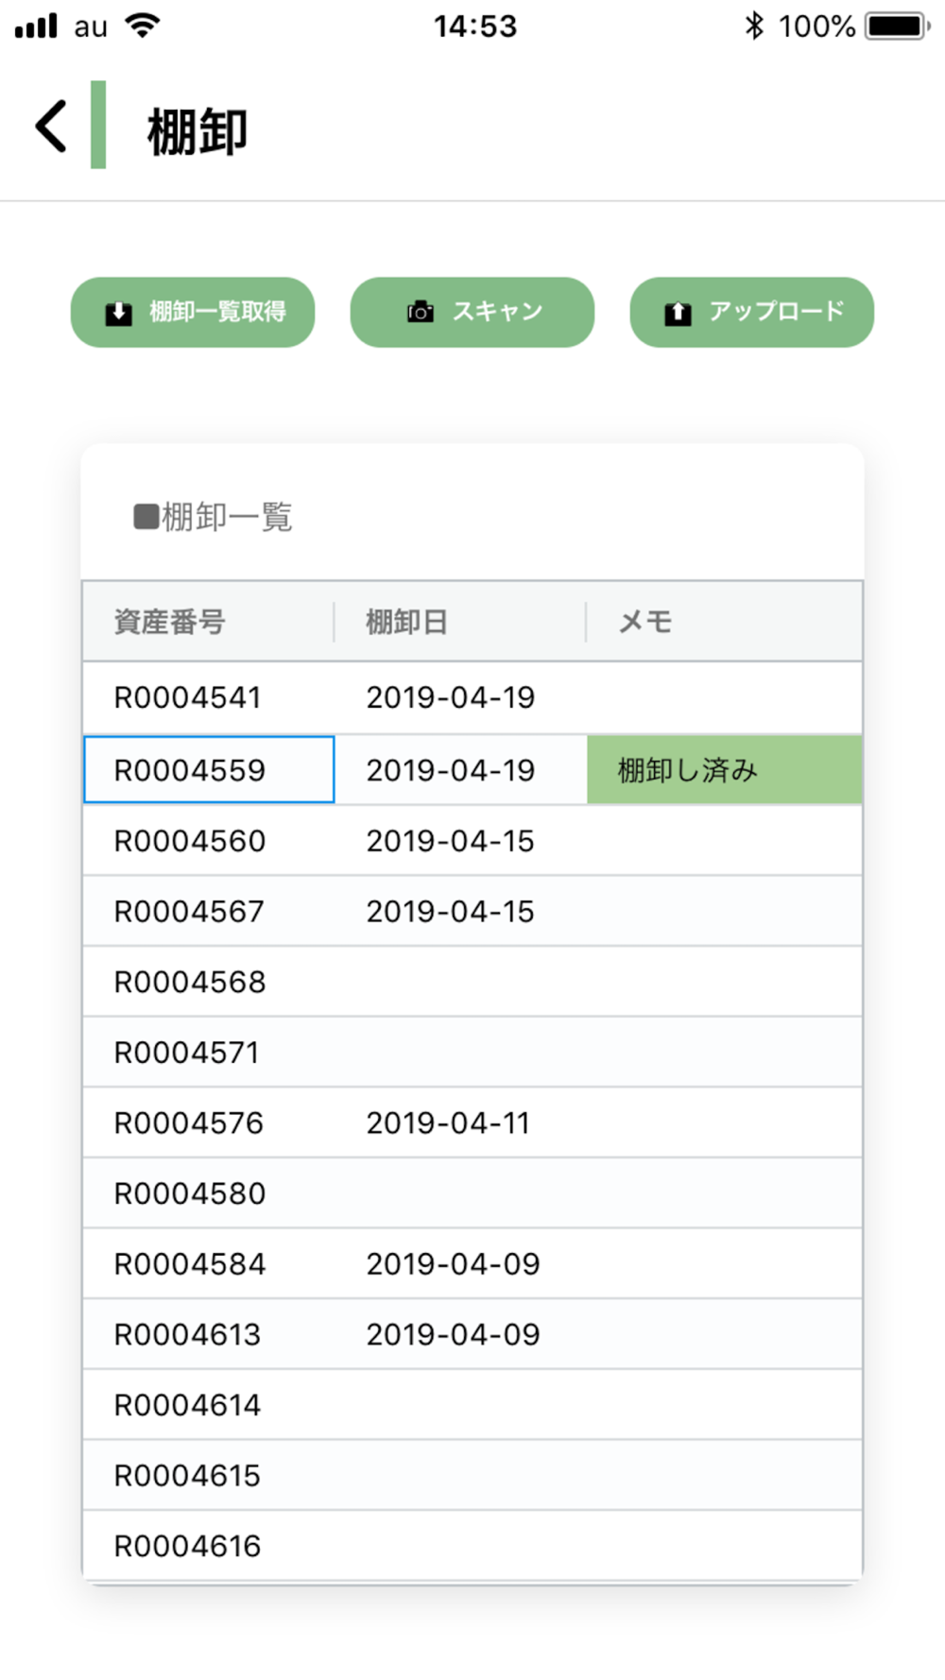Click the download icon in 棚卸一覧取得
This screenshot has width=945, height=1680.
point(119,313)
